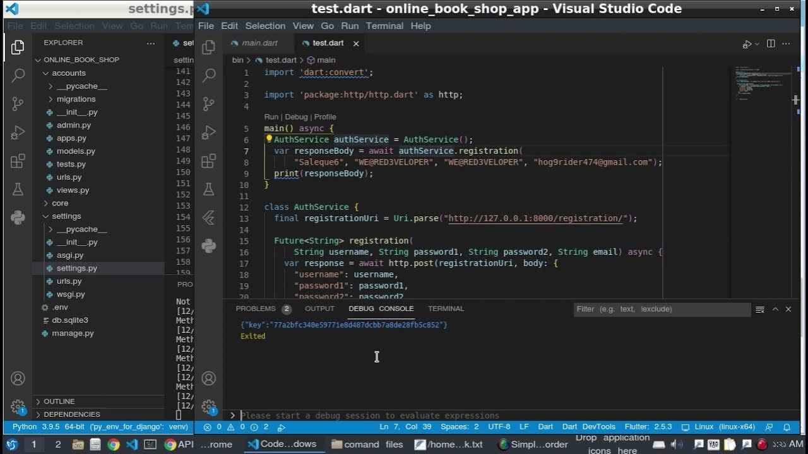Screen dimensions: 808x454
Task: Split the editor right
Action: tap(771, 44)
